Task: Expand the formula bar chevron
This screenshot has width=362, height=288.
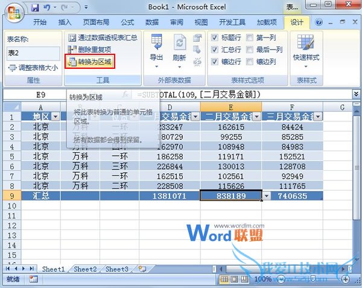Action: coord(356,94)
